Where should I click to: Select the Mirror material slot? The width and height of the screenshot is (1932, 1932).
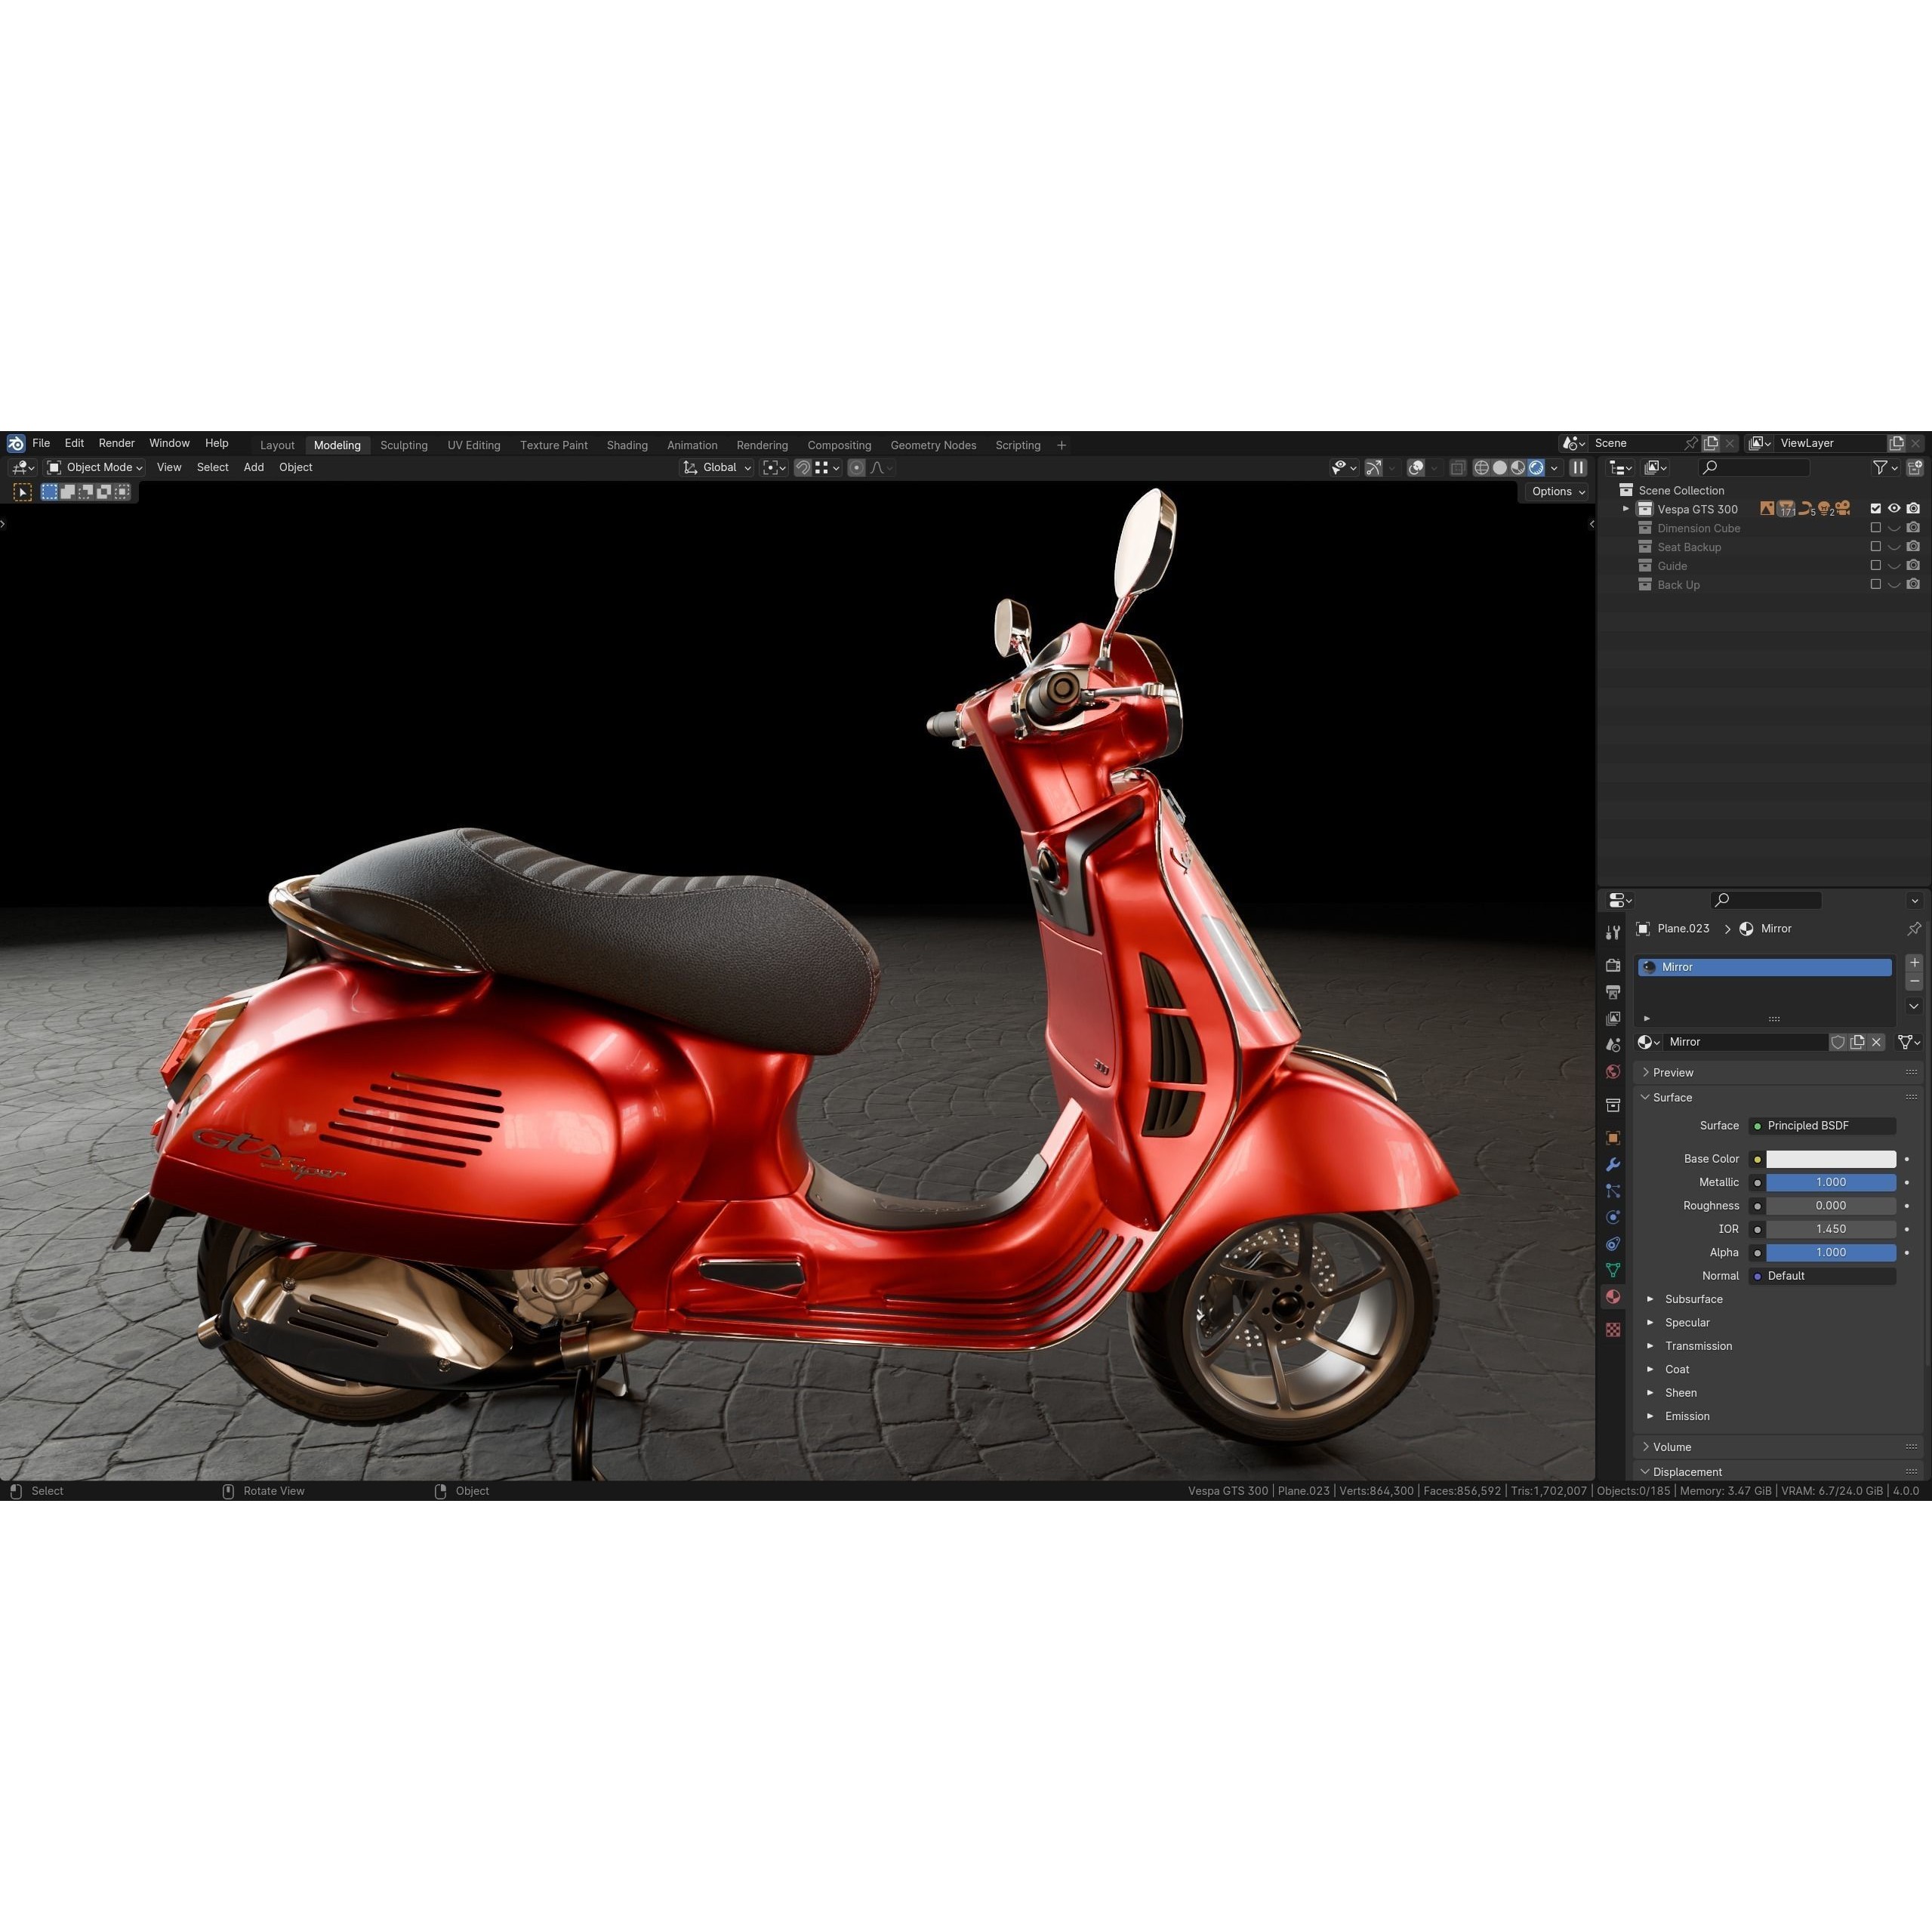[1764, 967]
